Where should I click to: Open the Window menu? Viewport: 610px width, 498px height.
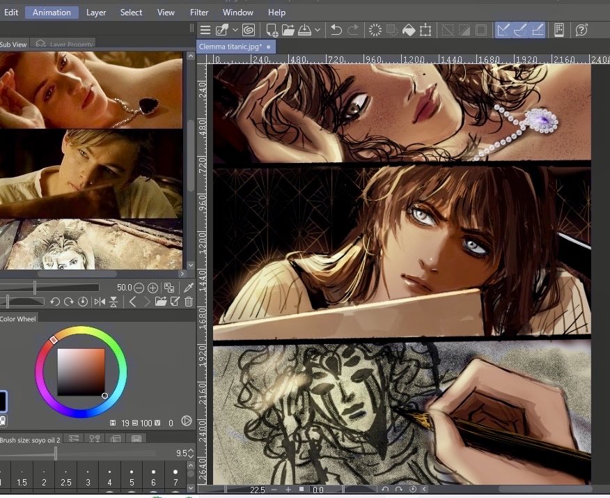pyautogui.click(x=238, y=13)
